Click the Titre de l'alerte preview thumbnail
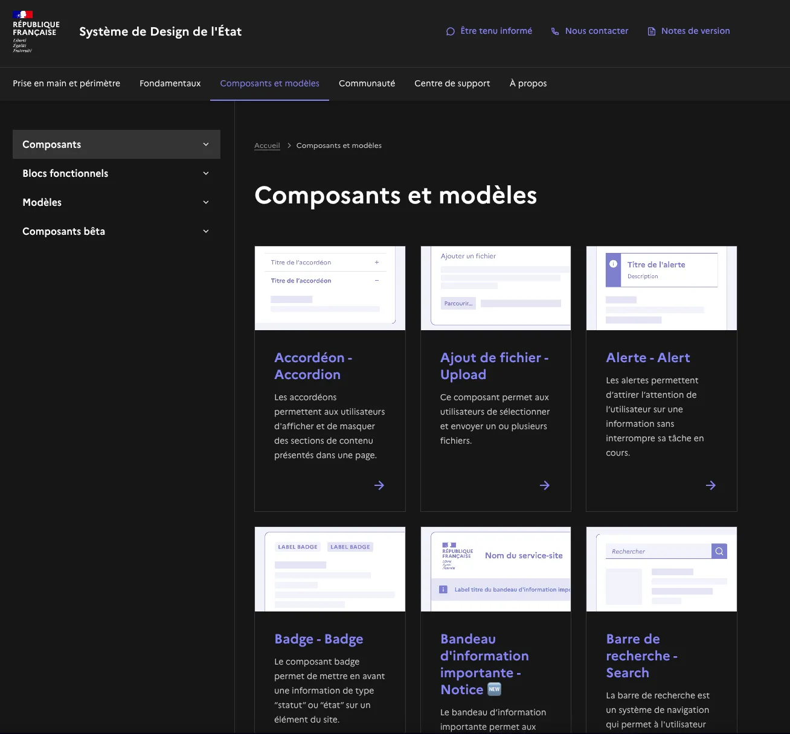 pos(661,288)
